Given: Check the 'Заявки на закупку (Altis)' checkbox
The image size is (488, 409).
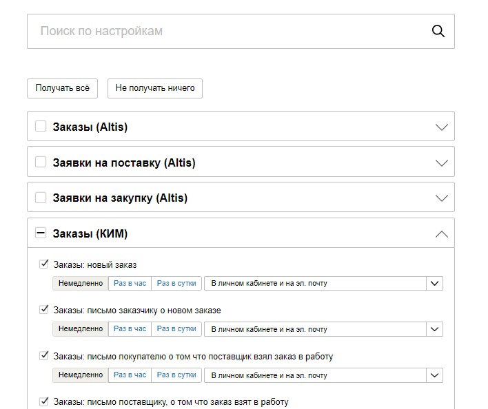Looking at the screenshot, I should pyautogui.click(x=41, y=198).
